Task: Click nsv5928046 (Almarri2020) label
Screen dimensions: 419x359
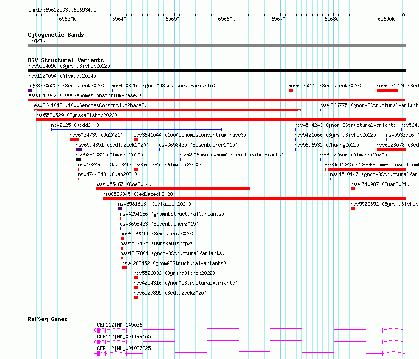Action: point(167,164)
